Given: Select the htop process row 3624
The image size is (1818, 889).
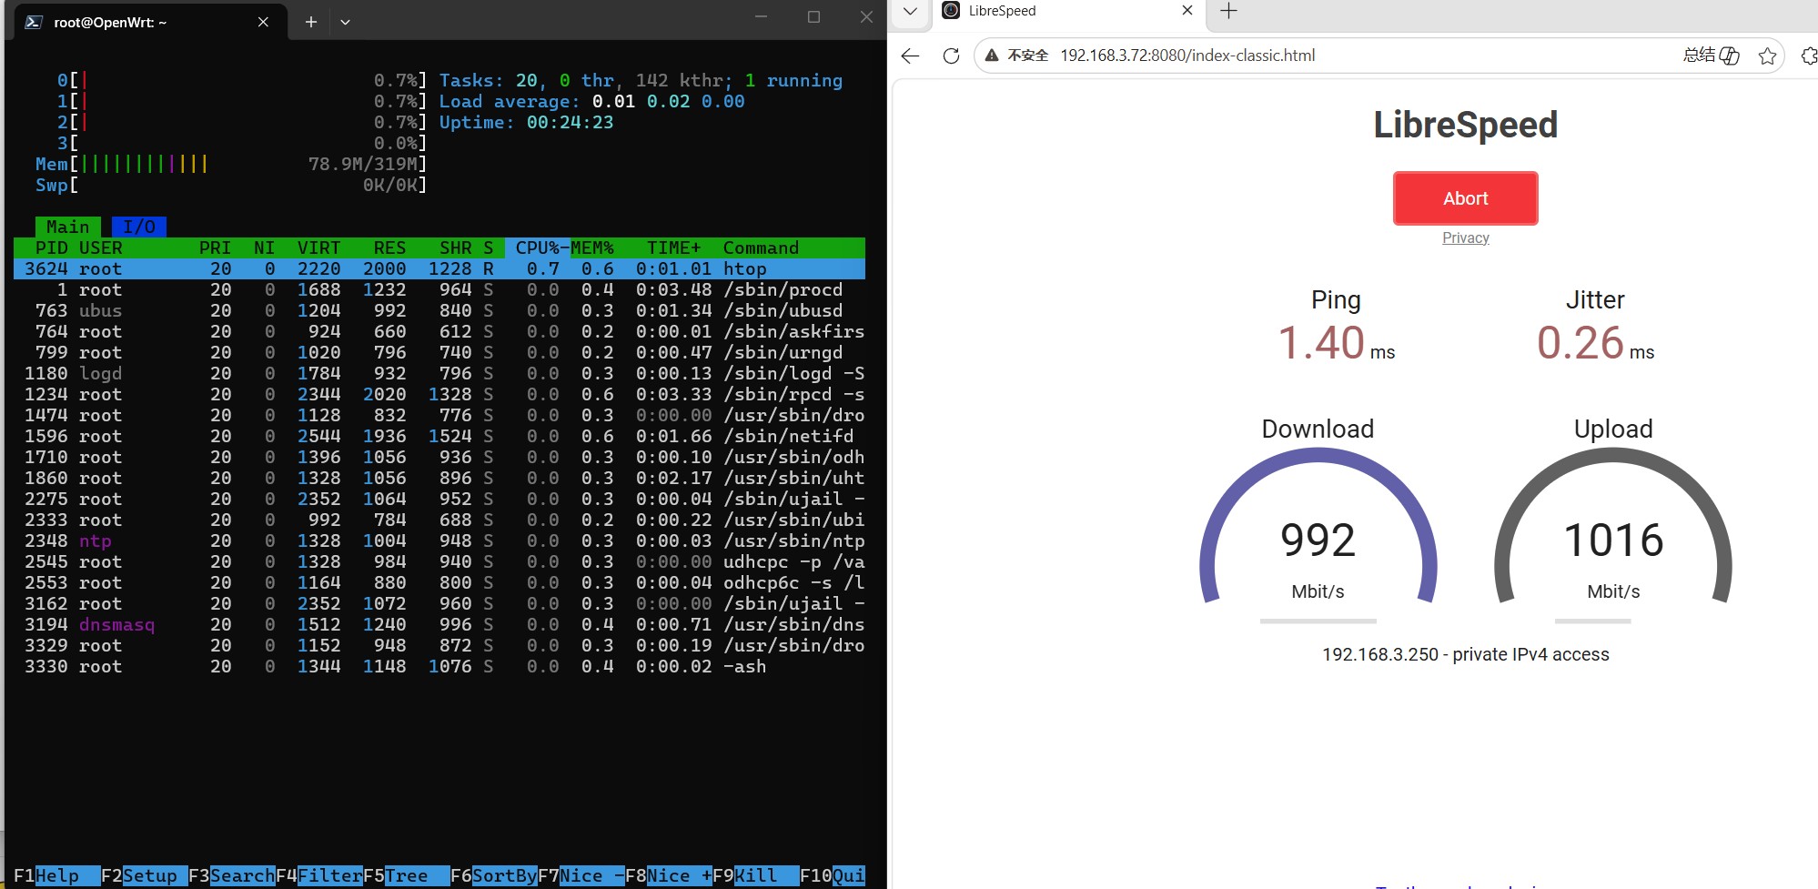Looking at the screenshot, I should (439, 268).
